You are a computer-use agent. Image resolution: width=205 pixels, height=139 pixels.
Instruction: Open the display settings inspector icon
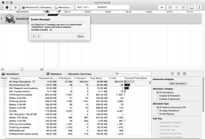click(x=178, y=74)
